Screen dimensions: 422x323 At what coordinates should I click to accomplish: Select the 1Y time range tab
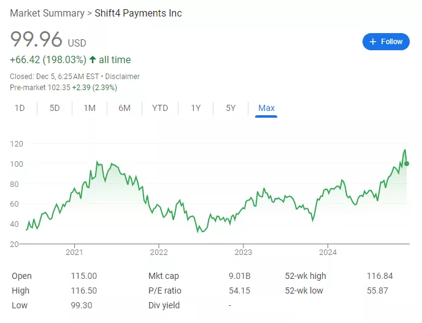[196, 108]
